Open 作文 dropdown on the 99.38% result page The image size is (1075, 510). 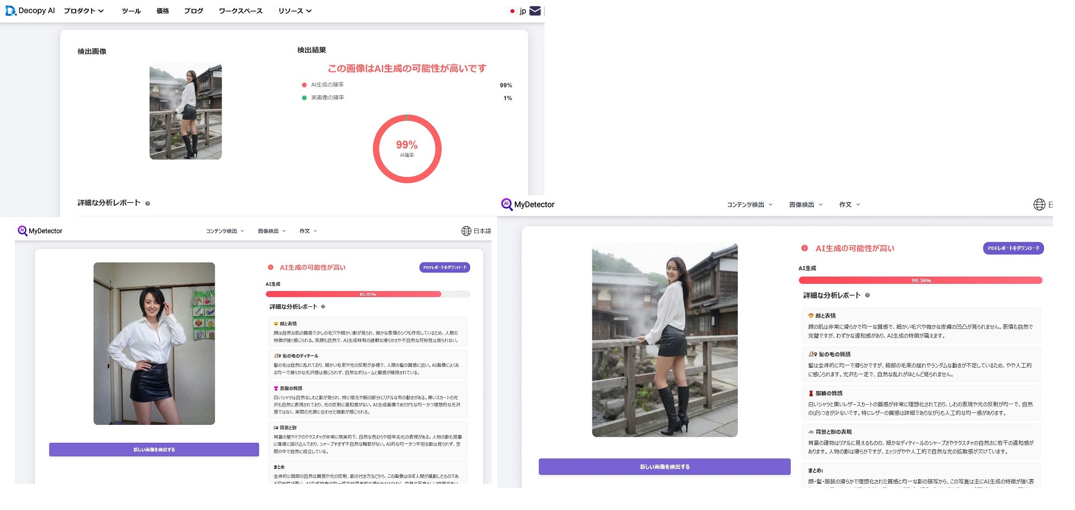[x=849, y=204]
